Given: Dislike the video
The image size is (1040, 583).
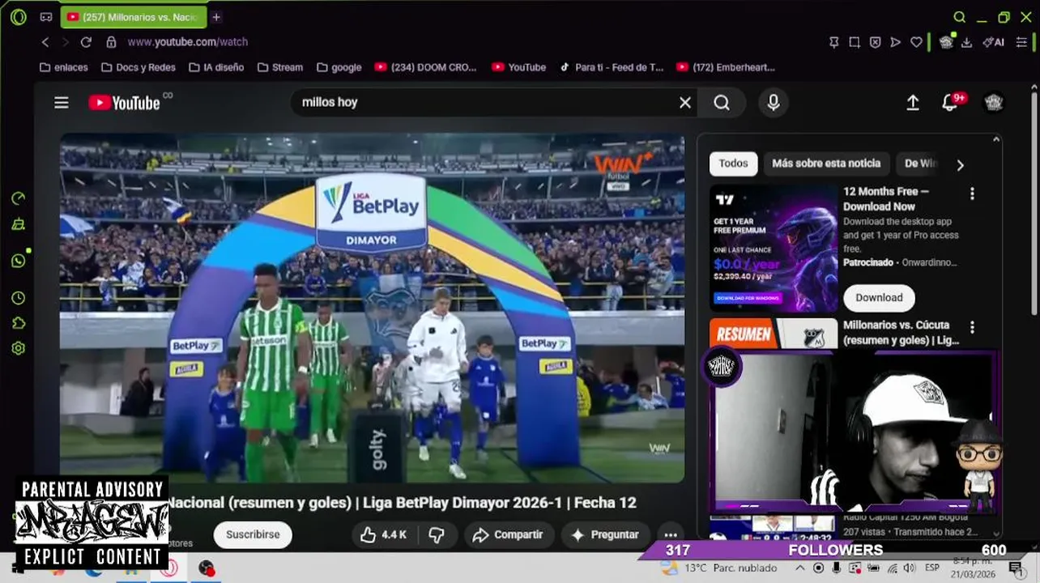Looking at the screenshot, I should [x=437, y=534].
